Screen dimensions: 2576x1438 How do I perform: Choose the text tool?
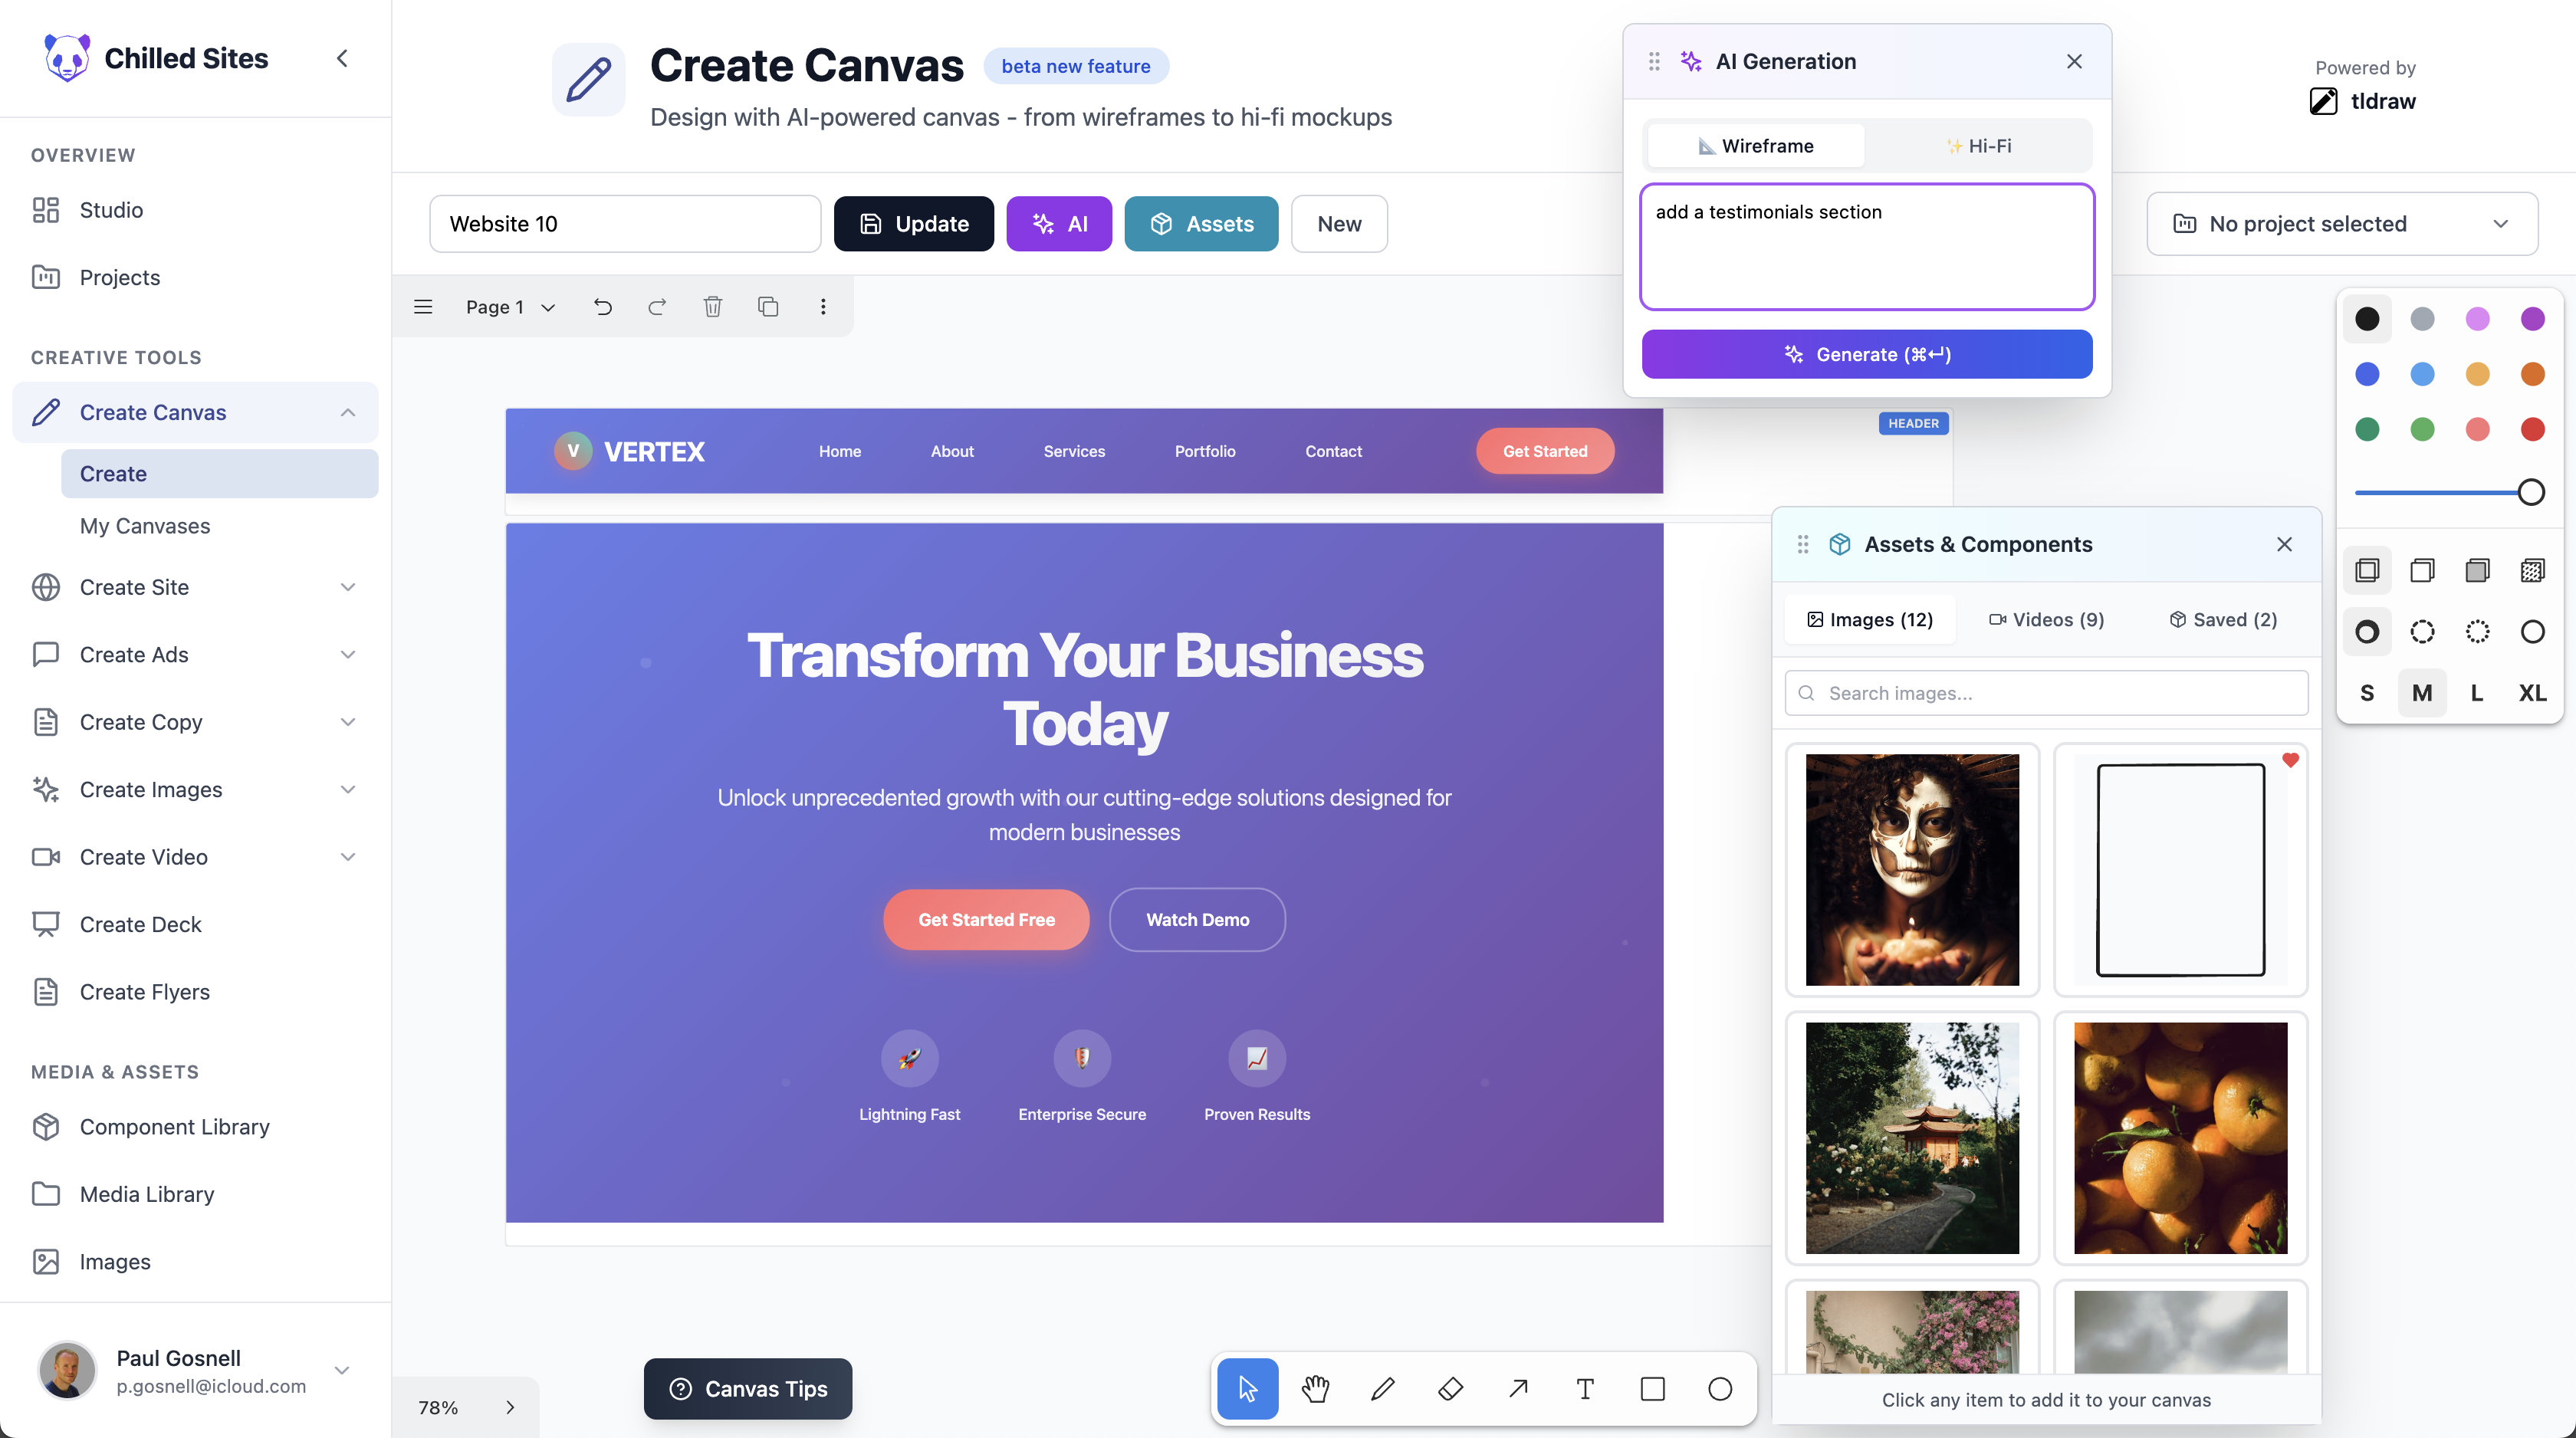1585,1388
